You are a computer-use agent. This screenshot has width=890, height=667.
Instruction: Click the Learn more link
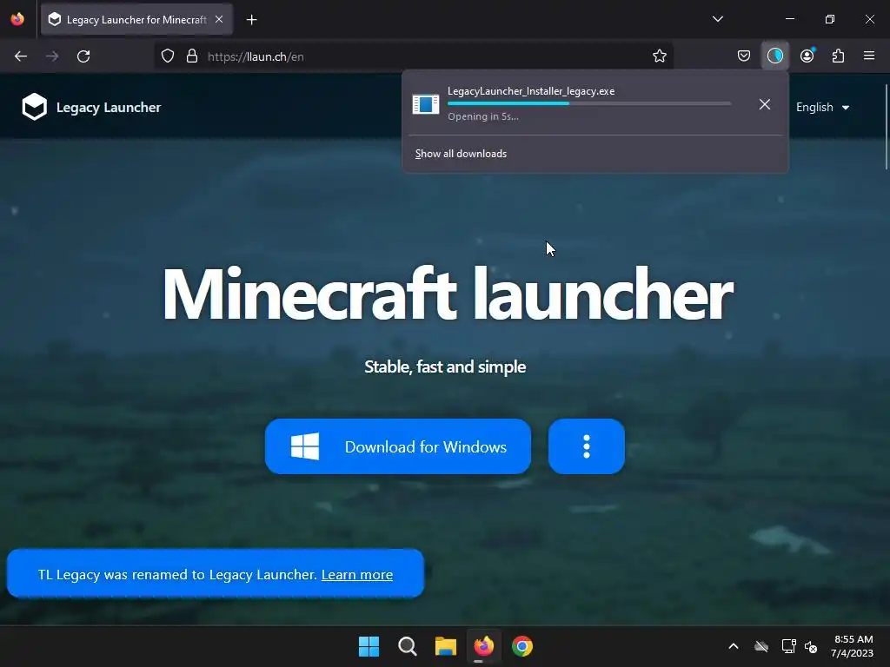pos(357,575)
